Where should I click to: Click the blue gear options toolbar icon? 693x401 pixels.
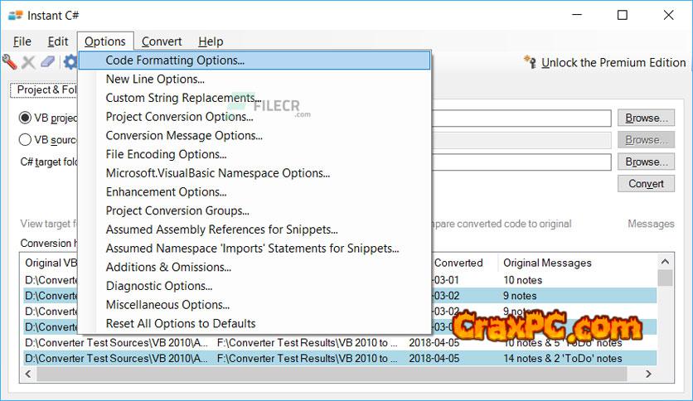click(70, 62)
